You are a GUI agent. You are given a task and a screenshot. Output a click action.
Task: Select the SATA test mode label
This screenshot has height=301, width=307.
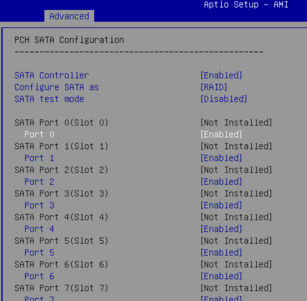49,99
